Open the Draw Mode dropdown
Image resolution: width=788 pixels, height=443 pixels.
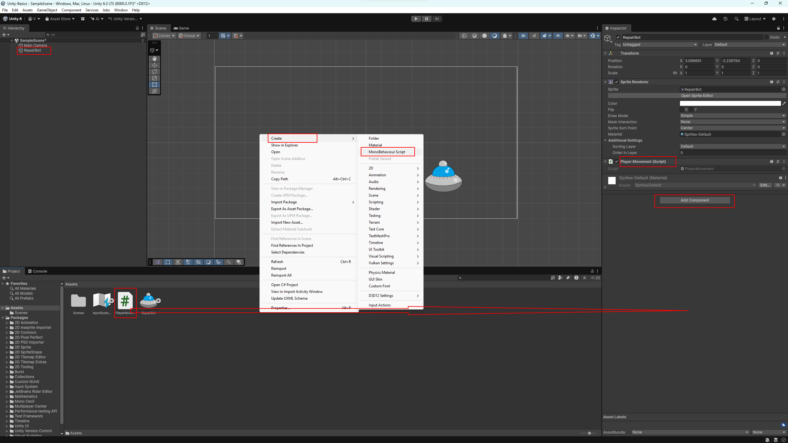733,116
